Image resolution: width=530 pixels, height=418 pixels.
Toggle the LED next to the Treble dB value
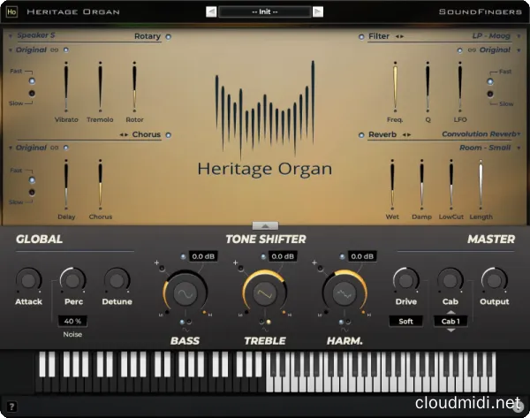point(263,256)
